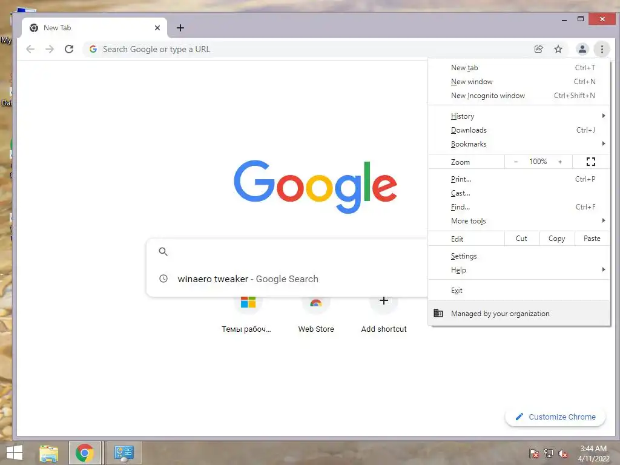
Task: Open the Windows Start button
Action: (15, 453)
